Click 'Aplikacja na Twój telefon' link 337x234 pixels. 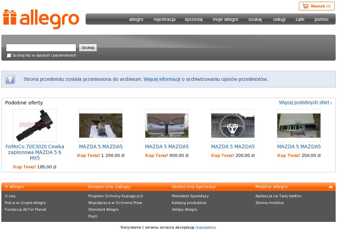(x=278, y=196)
